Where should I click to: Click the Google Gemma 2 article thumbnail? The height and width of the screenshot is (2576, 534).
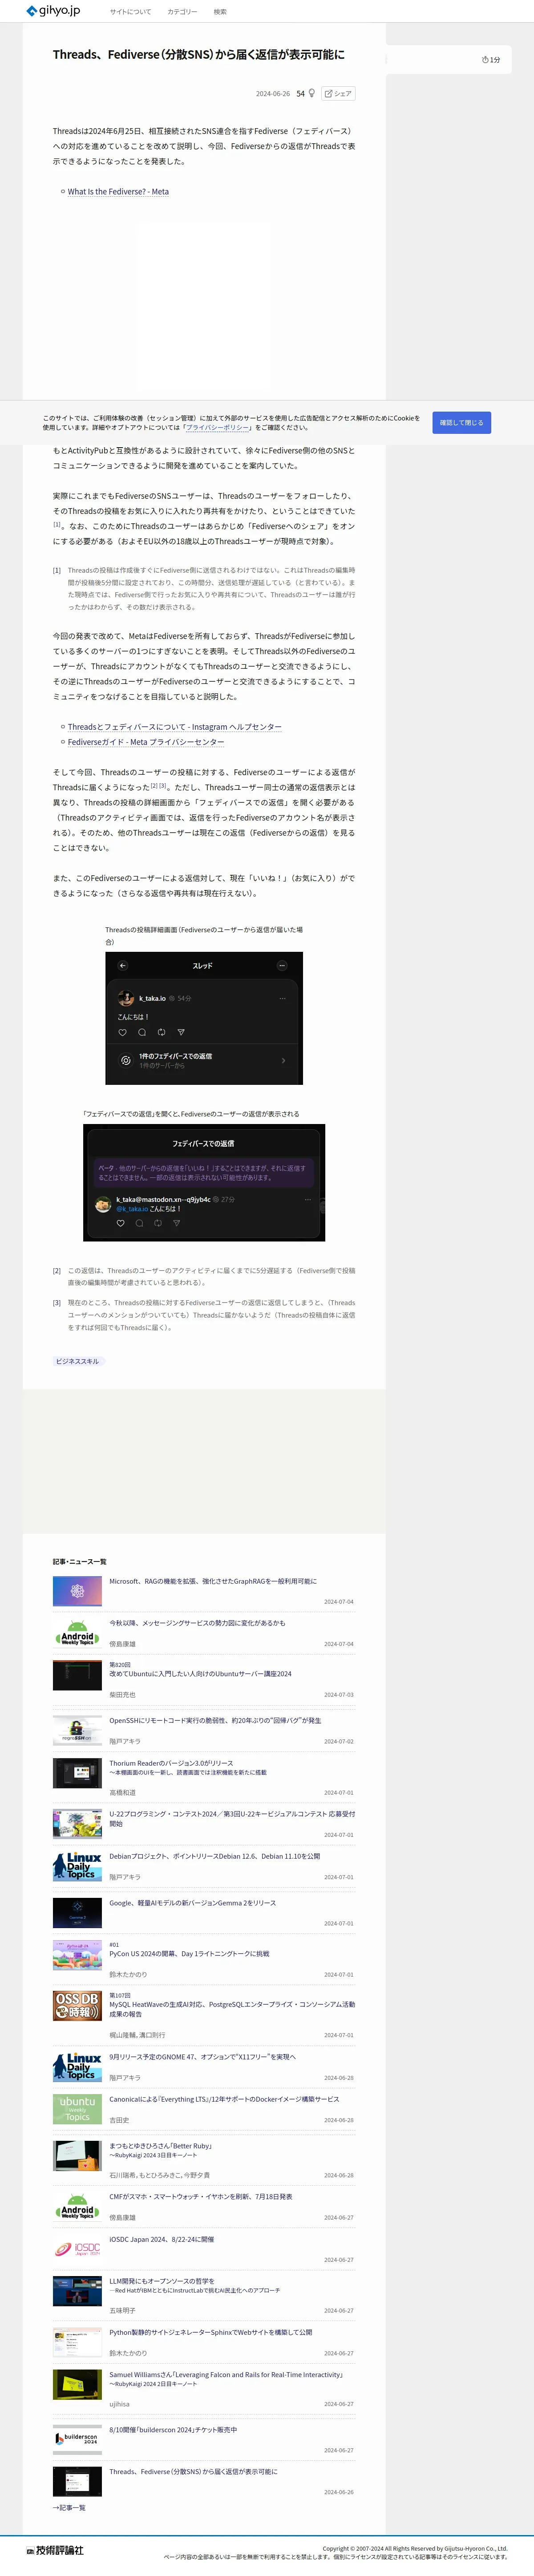coord(77,1912)
